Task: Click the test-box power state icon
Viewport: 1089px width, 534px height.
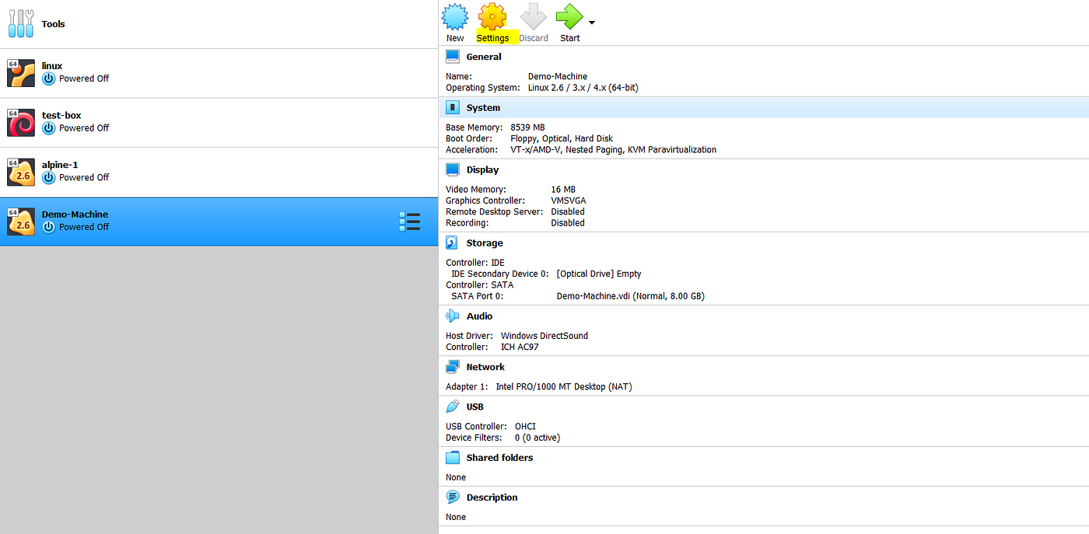Action: (49, 128)
